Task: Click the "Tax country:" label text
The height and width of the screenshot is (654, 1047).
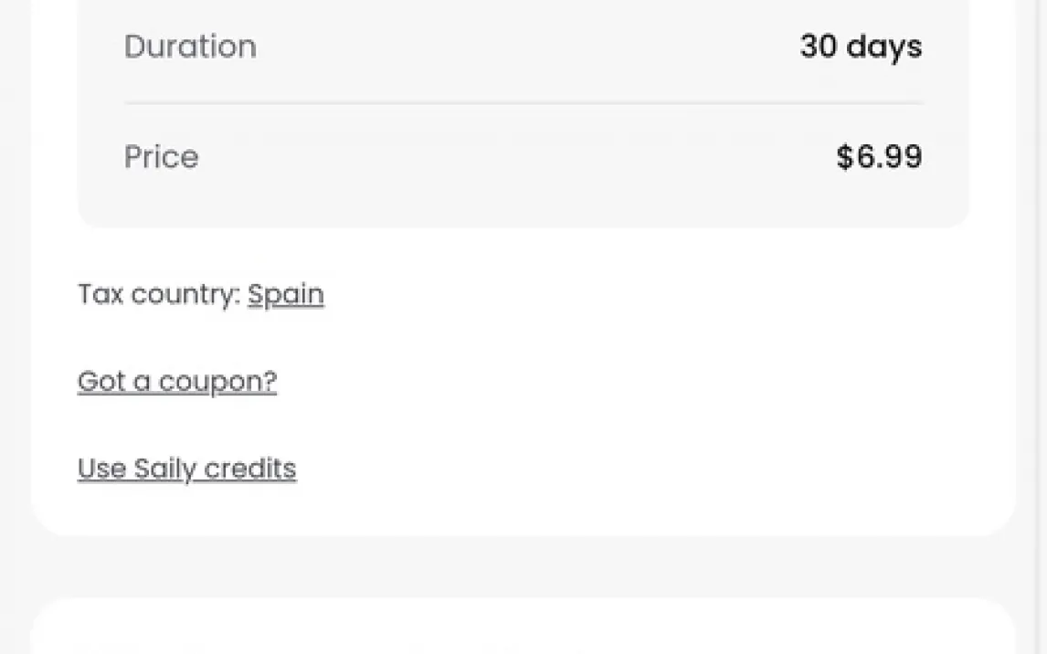Action: [x=159, y=294]
